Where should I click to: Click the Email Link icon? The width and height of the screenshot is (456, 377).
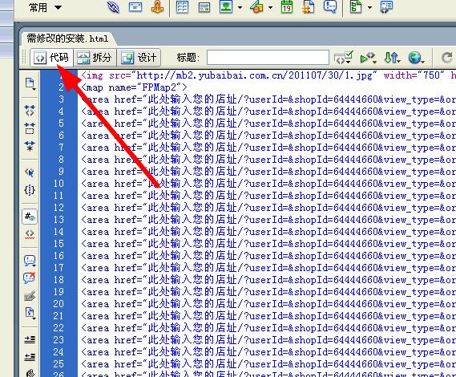coord(135,7)
